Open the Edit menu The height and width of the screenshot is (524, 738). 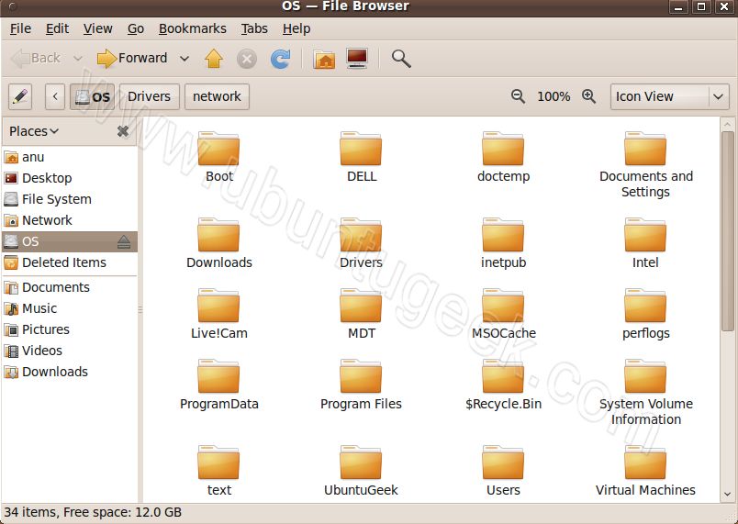[58, 28]
